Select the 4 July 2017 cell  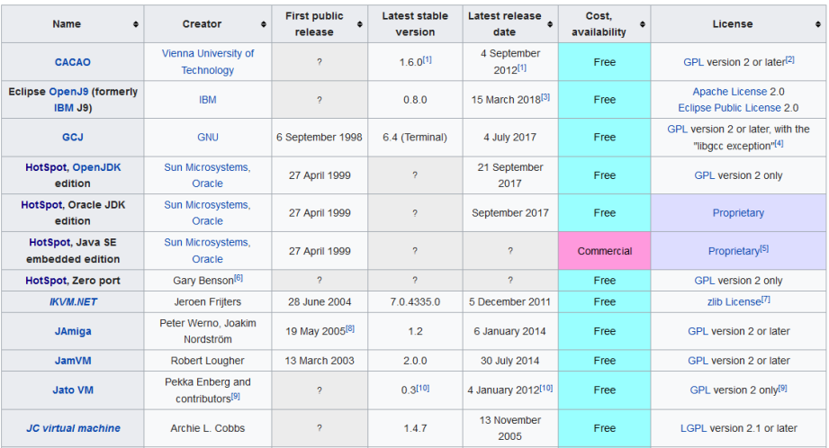pos(510,138)
